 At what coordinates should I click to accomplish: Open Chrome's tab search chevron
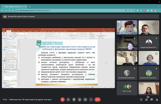click(x=158, y=7)
